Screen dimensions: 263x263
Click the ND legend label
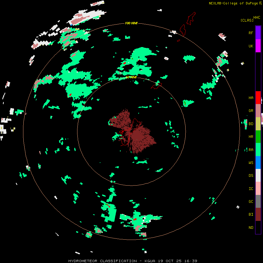click(x=251, y=228)
